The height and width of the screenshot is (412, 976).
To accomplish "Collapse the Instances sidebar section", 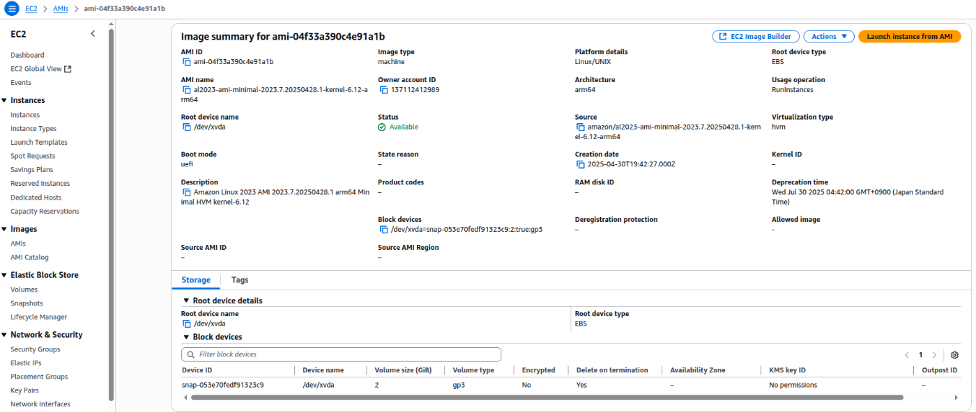I will [4, 101].
